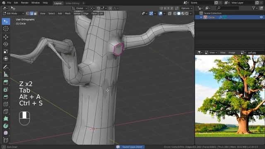Select the Select Box tool

[x=6, y=22]
